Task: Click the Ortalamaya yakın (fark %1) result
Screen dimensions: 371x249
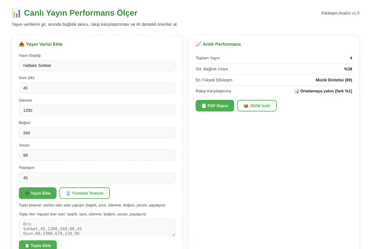Action: click(323, 91)
